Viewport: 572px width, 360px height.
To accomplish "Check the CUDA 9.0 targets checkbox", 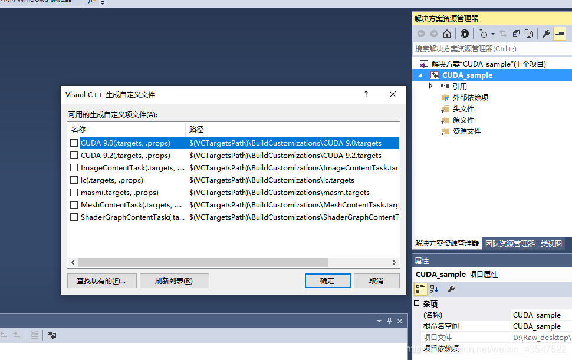I will pos(74,143).
